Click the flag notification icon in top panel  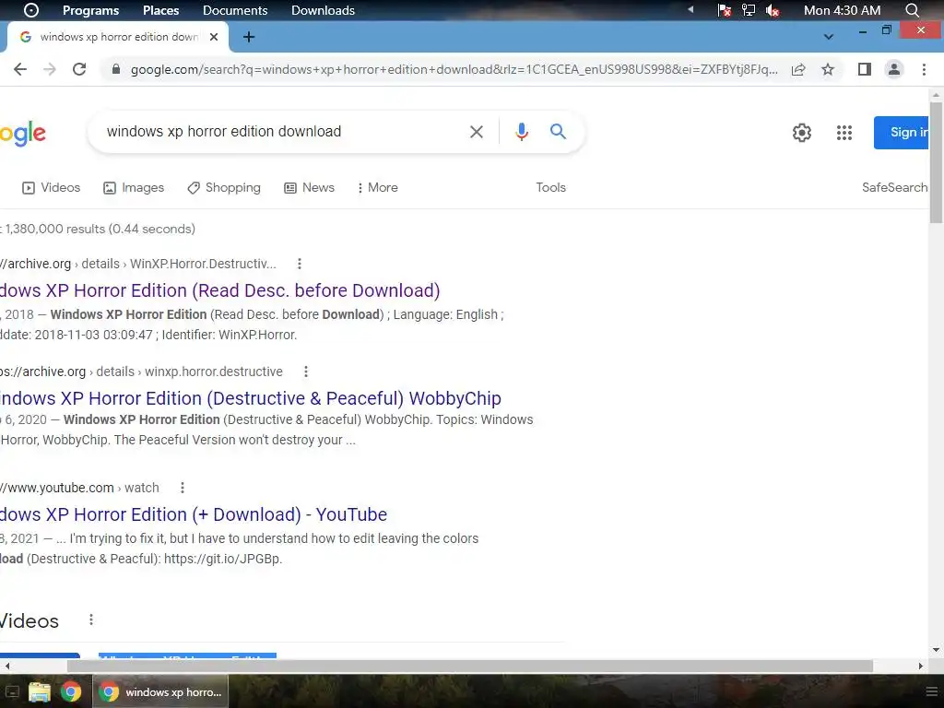(725, 10)
